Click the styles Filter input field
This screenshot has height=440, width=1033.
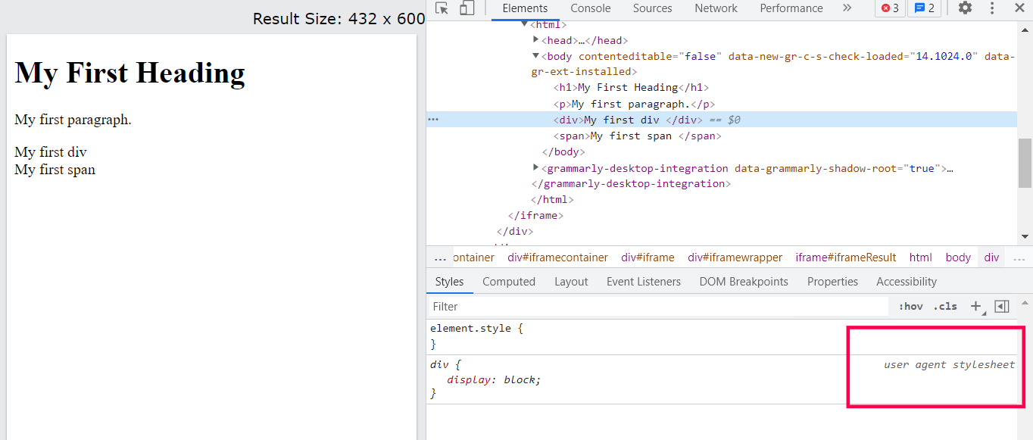[x=657, y=306]
